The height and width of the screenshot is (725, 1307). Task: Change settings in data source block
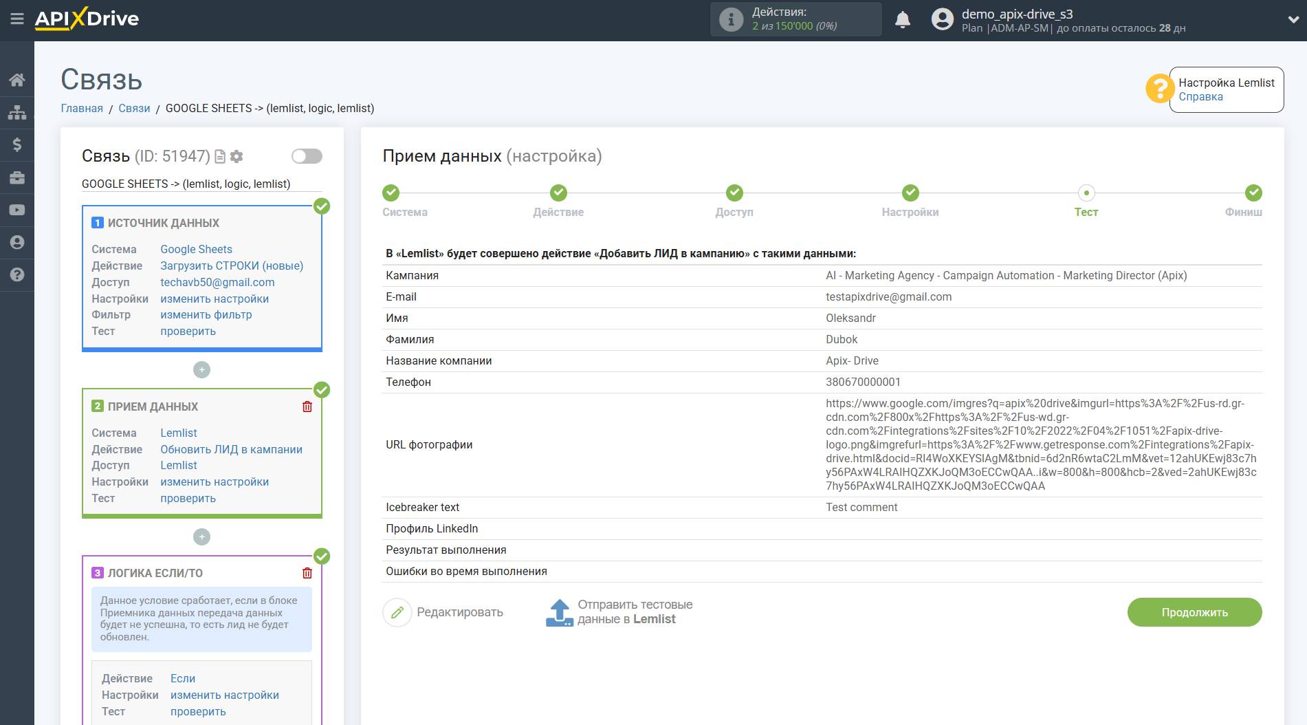[x=215, y=299]
